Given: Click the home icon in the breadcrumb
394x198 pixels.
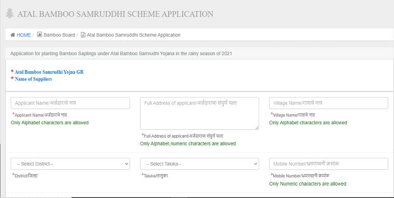Looking at the screenshot, I should [12, 35].
